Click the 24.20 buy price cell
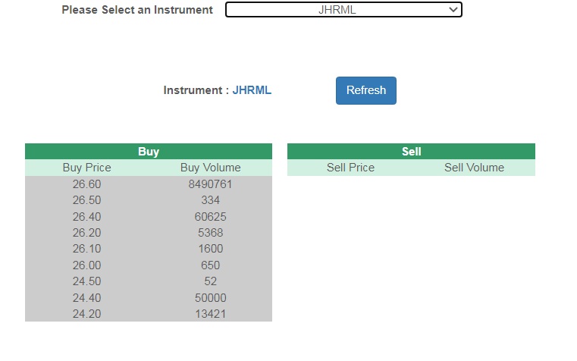This screenshot has height=361, width=577. (x=86, y=314)
